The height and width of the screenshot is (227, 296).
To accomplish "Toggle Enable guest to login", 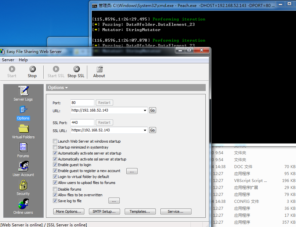I will (55, 165).
